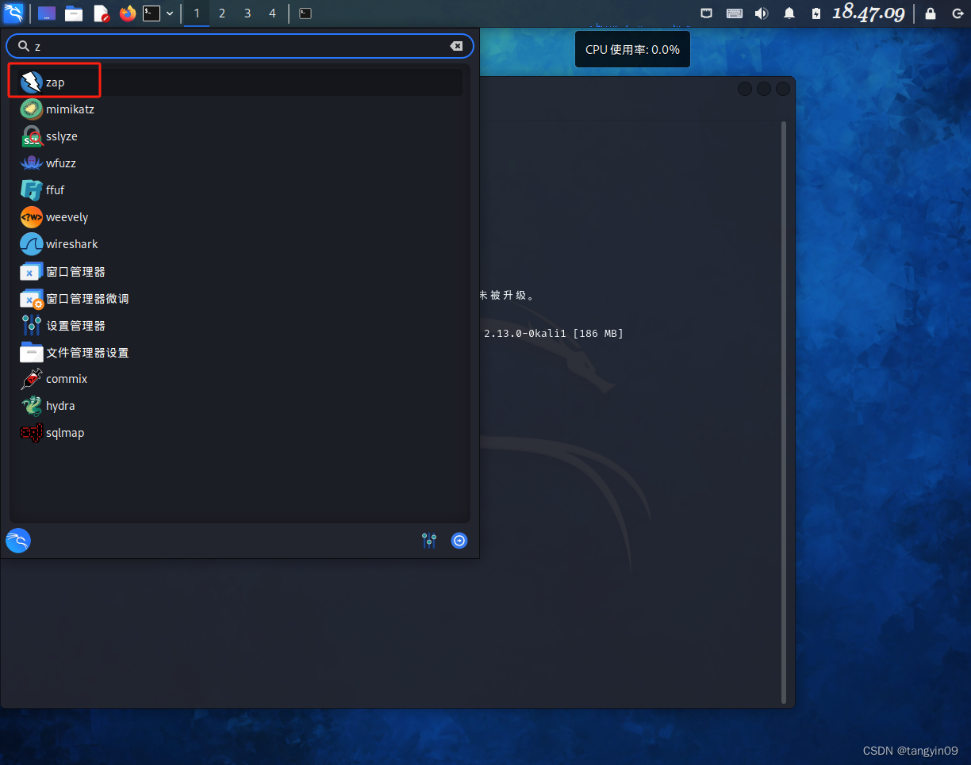Screen dimensions: 971x765
Task: Open the notifications bell icon
Action: pyautogui.click(x=789, y=13)
